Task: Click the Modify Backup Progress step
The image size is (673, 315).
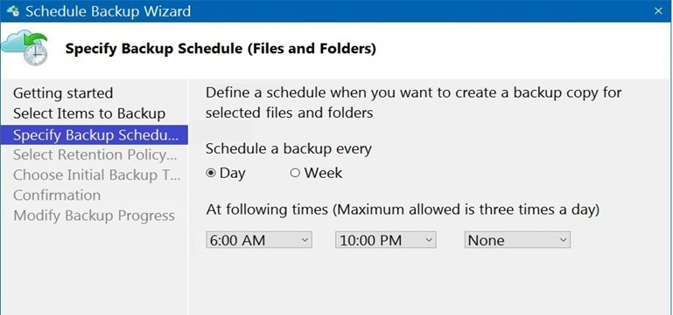Action: 94,216
